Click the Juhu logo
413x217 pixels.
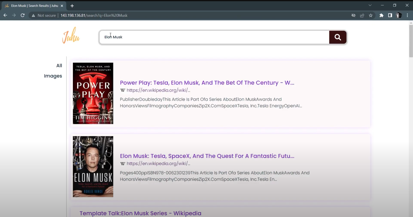click(71, 35)
